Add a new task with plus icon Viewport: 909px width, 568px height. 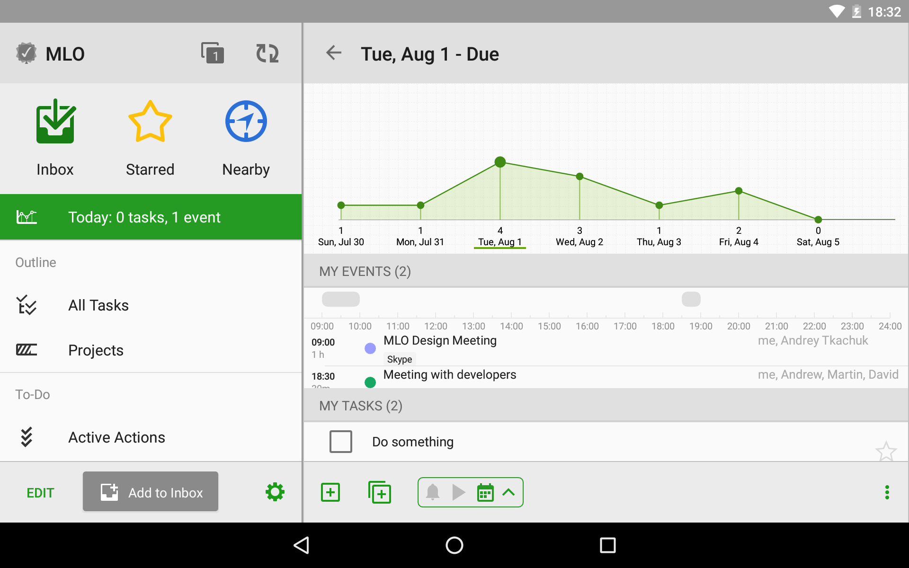point(330,492)
